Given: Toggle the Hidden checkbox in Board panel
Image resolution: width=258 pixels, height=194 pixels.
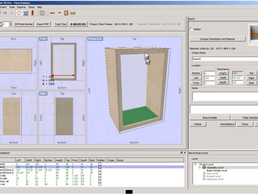Looking at the screenshot, I should pyautogui.click(x=191, y=30).
